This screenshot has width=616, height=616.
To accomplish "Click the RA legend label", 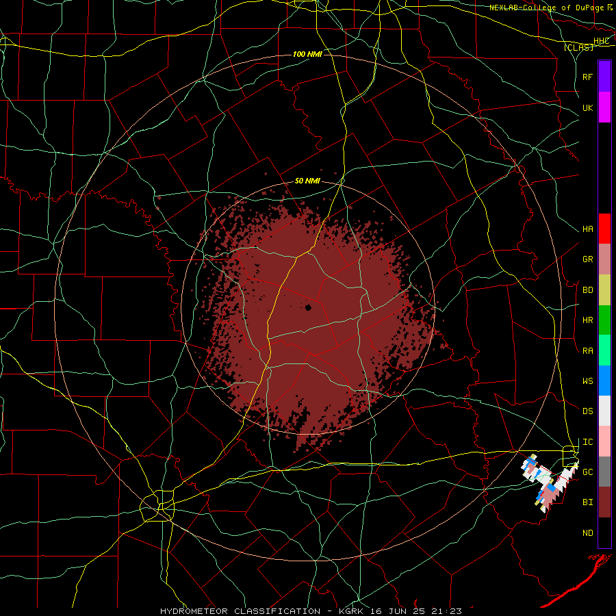I will [587, 351].
